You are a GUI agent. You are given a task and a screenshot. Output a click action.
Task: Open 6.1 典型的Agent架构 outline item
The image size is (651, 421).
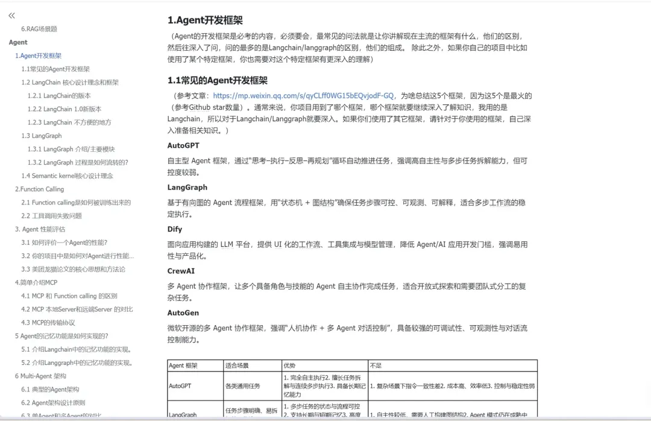pos(50,390)
